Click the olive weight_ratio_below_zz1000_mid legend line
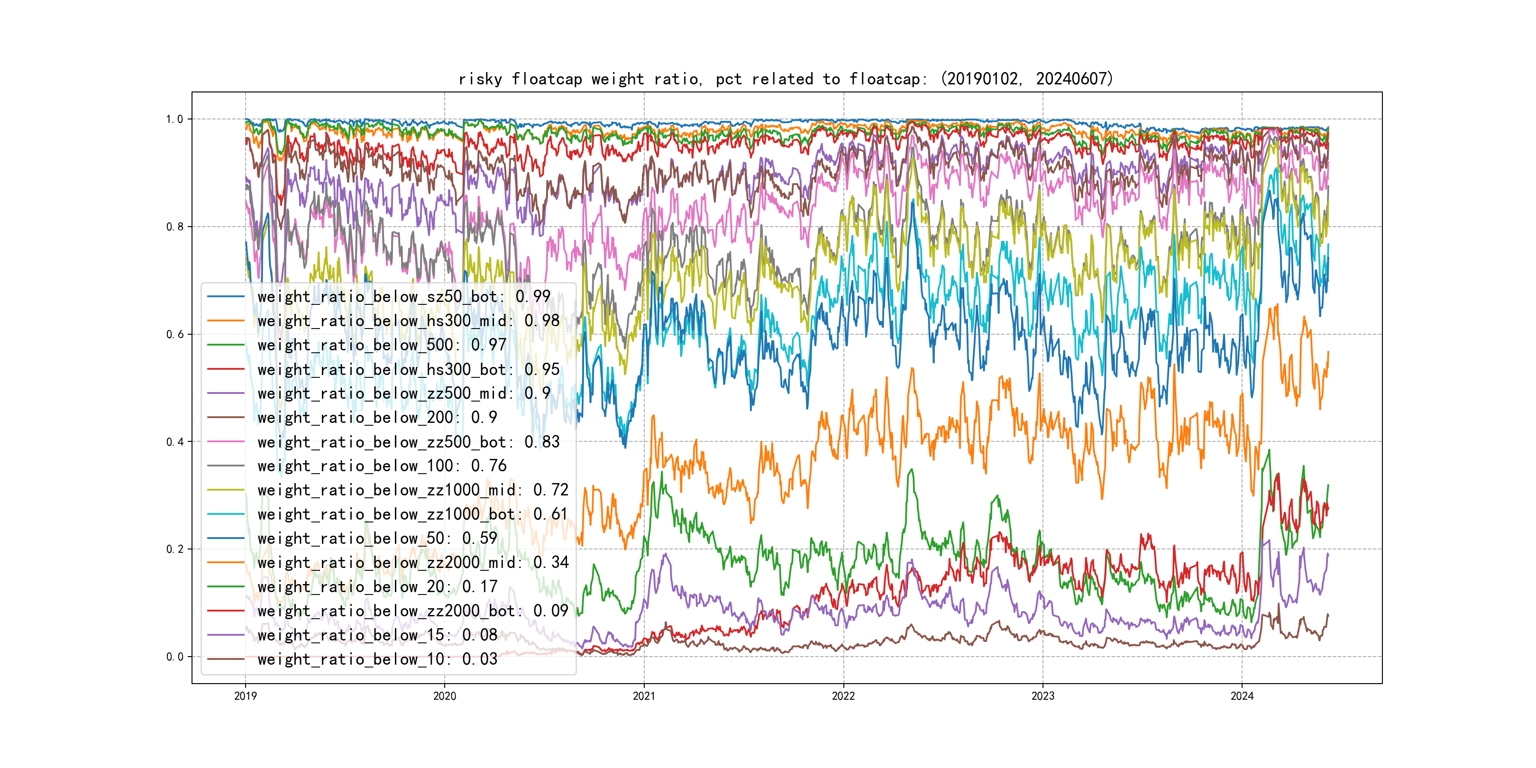1536x768 pixels. pyautogui.click(x=226, y=490)
